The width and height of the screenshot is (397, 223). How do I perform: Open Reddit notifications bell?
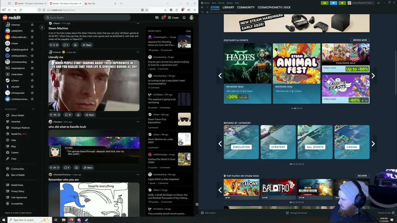click(x=184, y=18)
